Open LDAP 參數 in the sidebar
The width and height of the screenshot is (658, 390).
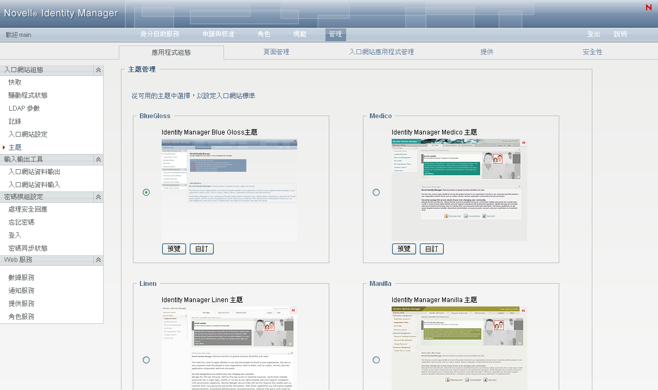(24, 108)
